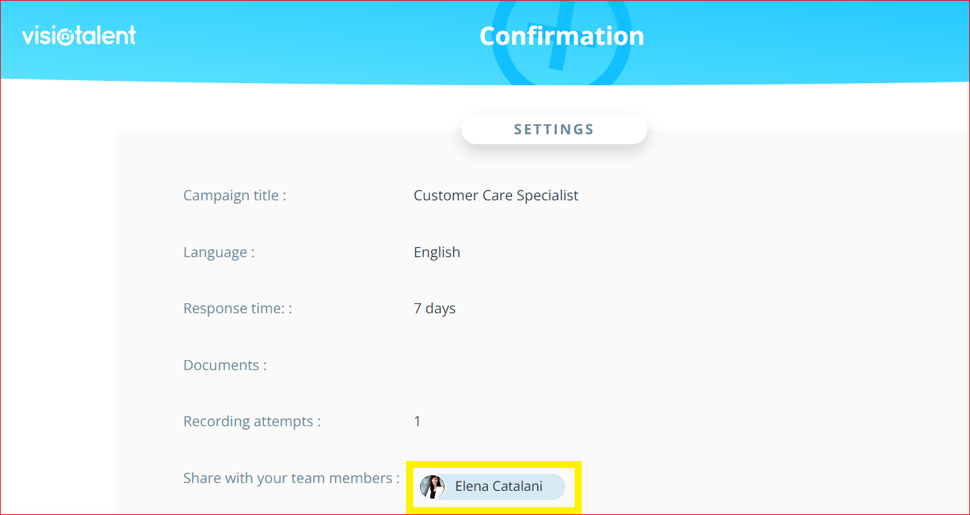The height and width of the screenshot is (515, 970).
Task: Click the Confirmation page heading
Action: (561, 36)
